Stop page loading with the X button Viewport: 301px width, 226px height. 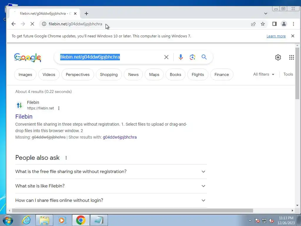tap(32, 24)
